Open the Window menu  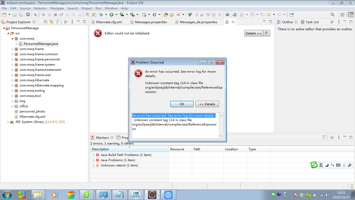111,8
